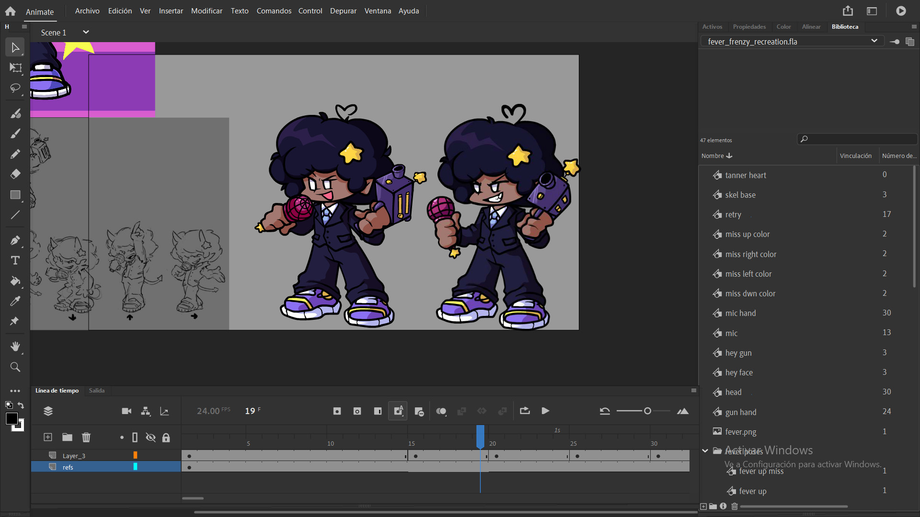Viewport: 920px width, 517px height.
Task: Select the Eraser tool
Action: 15,174
